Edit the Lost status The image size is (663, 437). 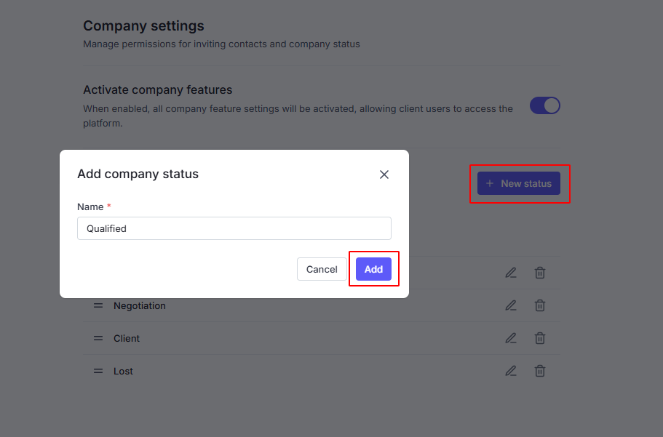[511, 371]
